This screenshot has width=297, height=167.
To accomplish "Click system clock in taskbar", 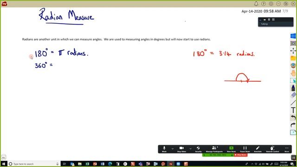I will point(284,164).
